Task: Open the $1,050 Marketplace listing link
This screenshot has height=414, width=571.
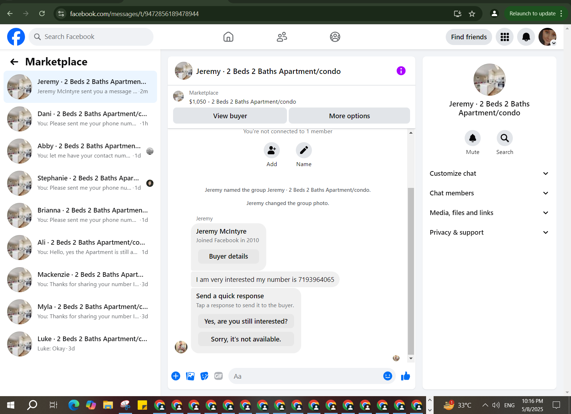Action: point(243,102)
